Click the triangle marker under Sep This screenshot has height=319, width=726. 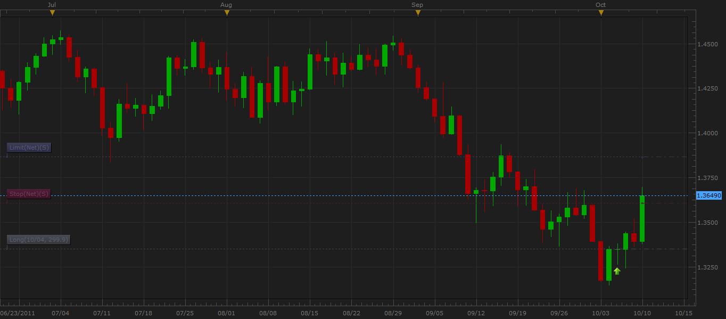tap(418, 13)
